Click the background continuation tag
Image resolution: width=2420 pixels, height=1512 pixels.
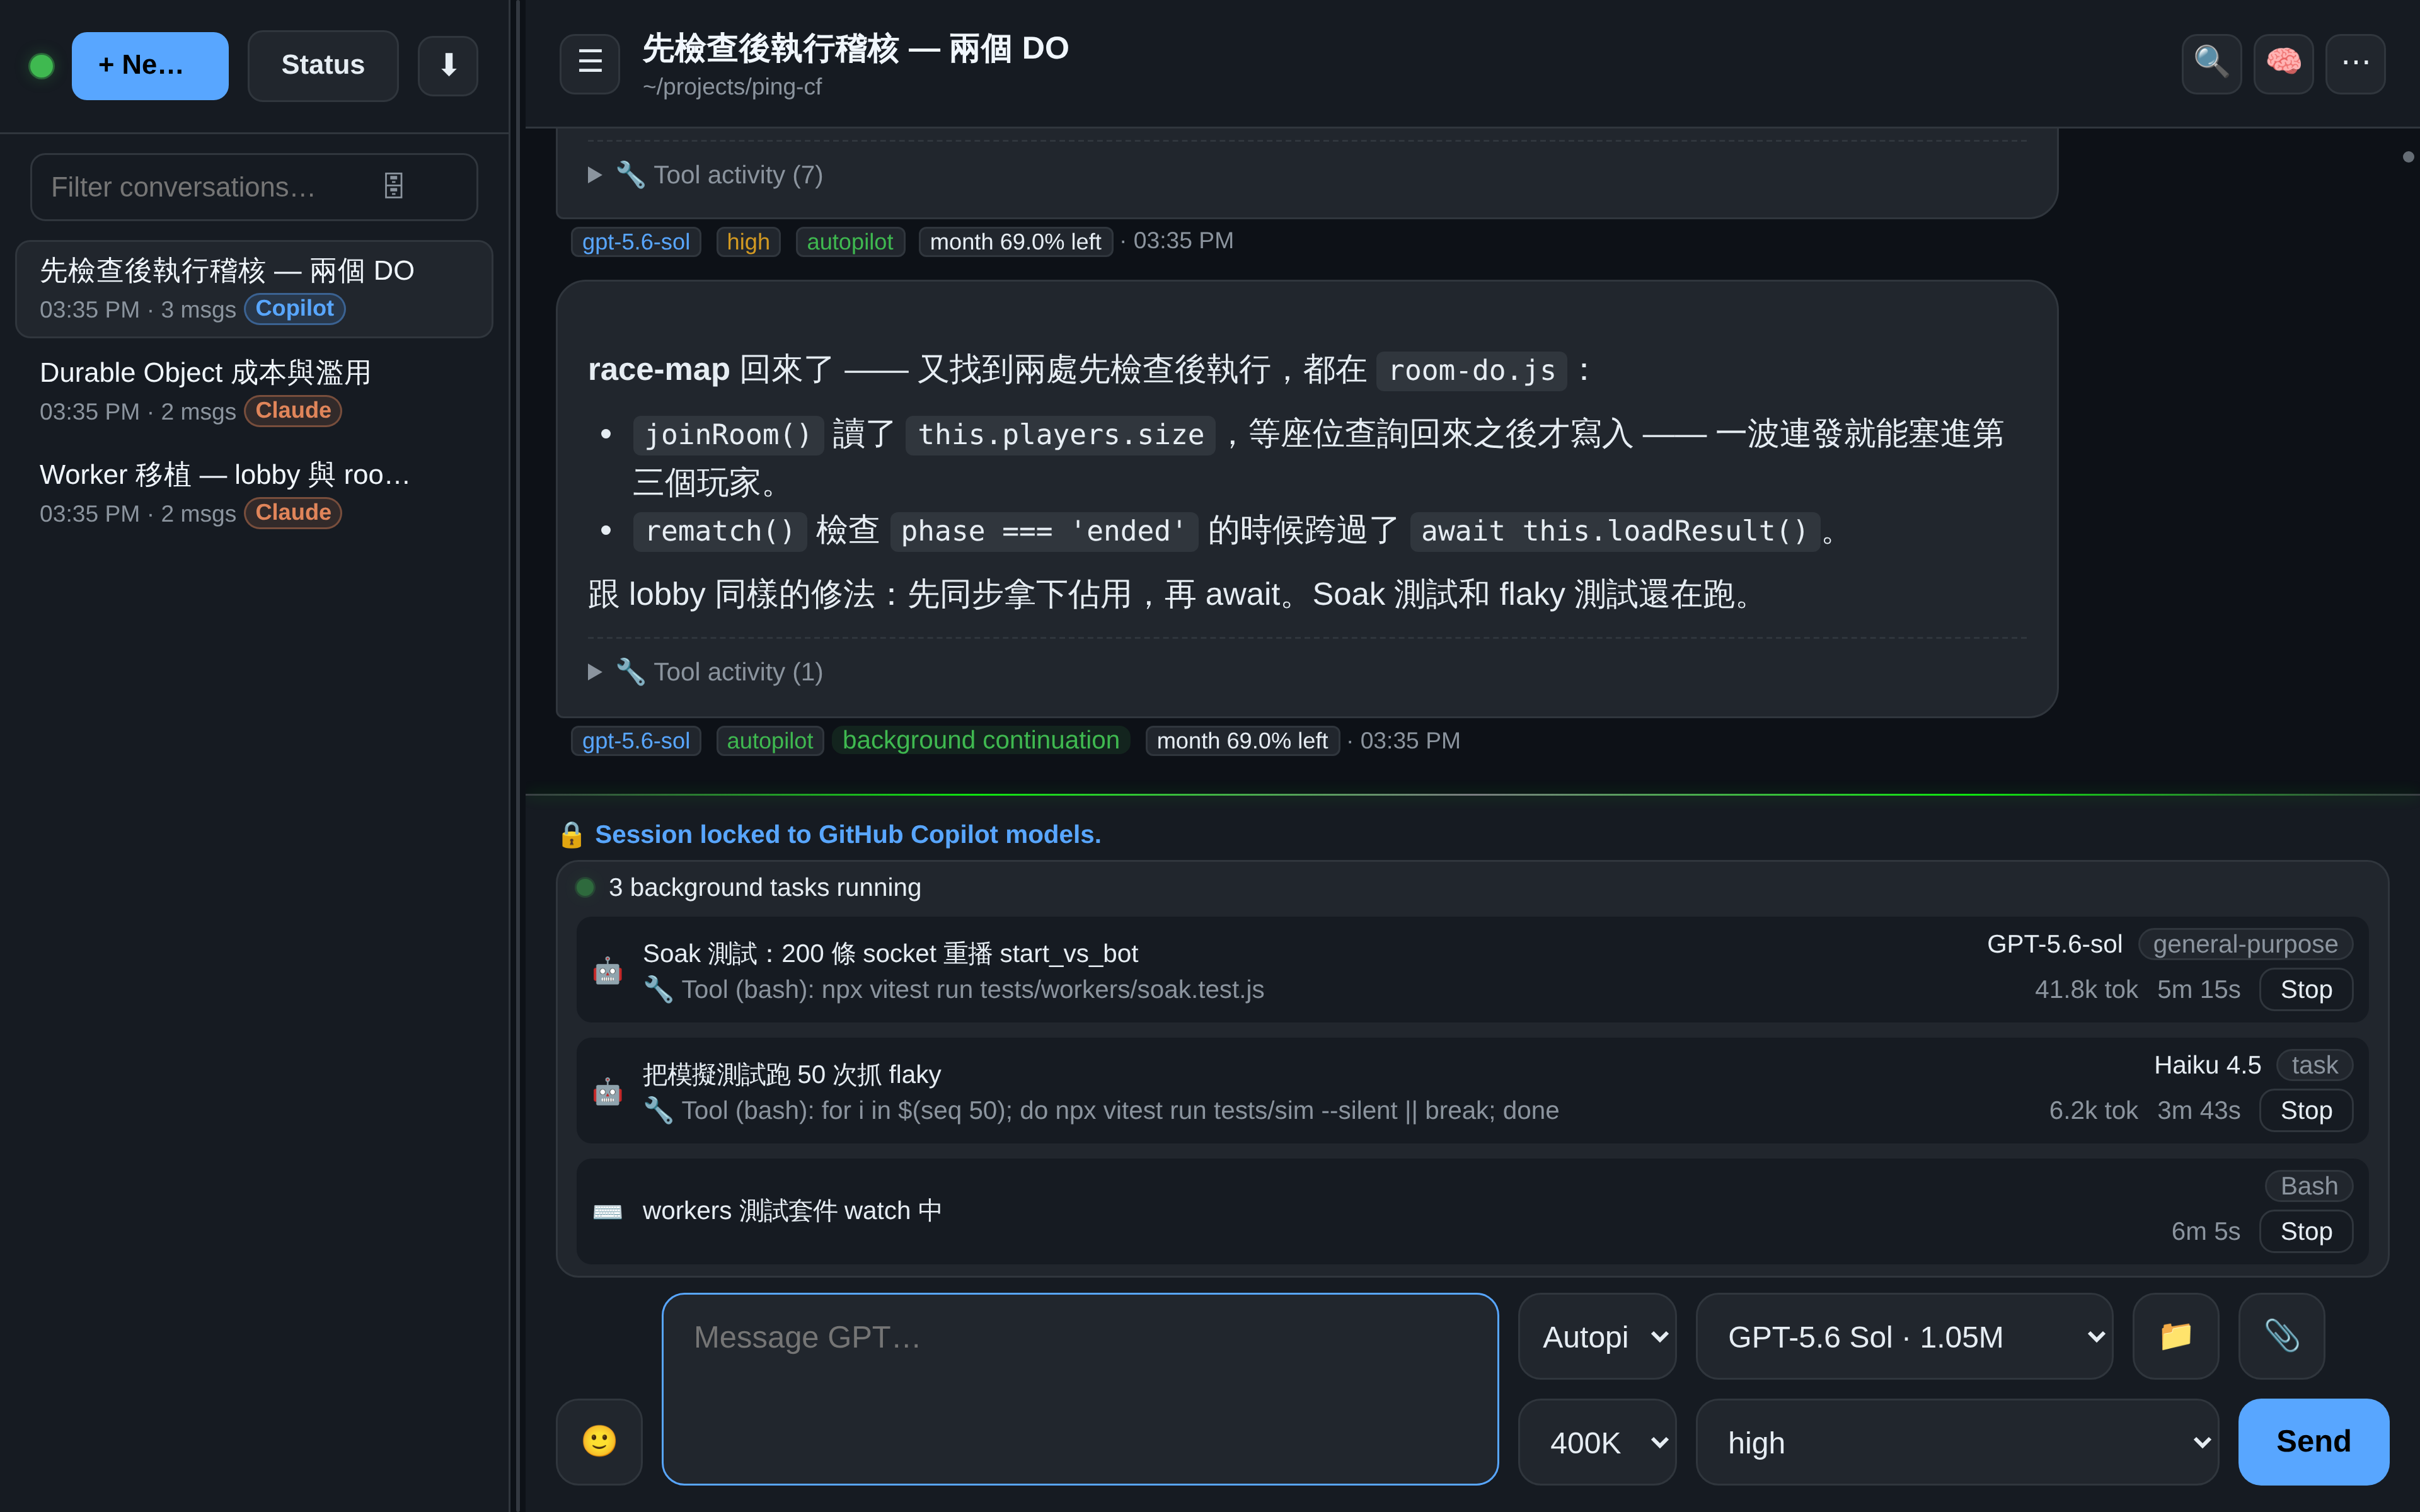click(980, 740)
